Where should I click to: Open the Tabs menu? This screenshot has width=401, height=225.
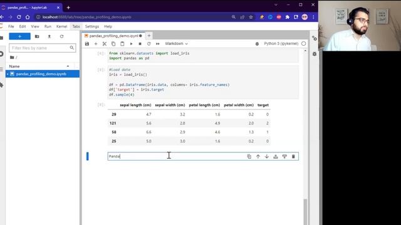coord(76,26)
